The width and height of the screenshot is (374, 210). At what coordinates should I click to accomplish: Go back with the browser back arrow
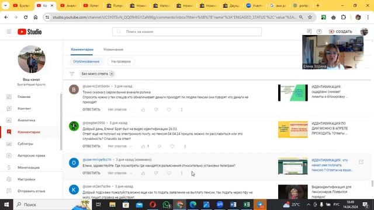tap(6, 17)
